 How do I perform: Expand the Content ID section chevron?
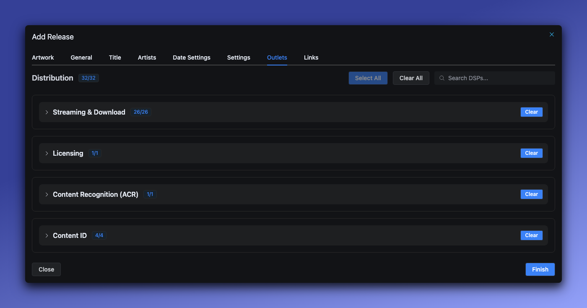[x=47, y=235]
